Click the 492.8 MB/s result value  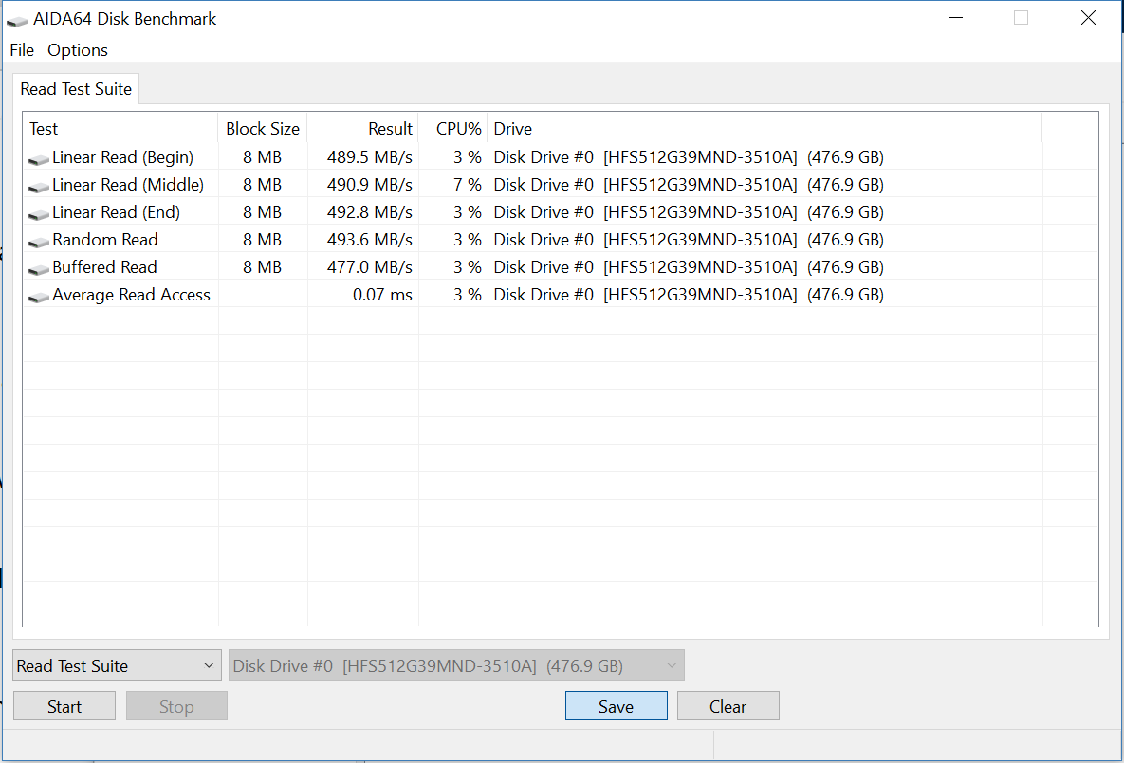point(370,212)
